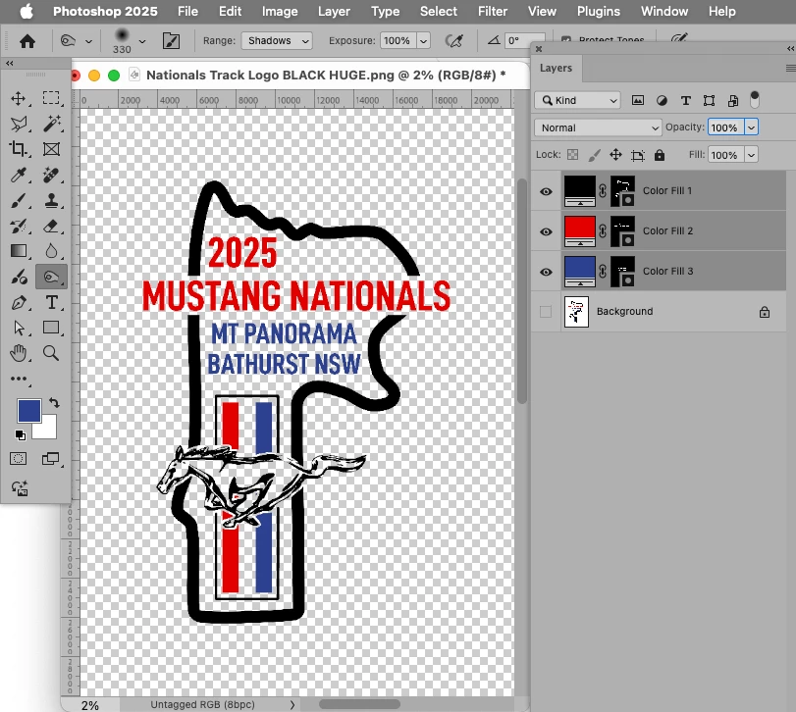Select the Crop tool
This screenshot has height=712, width=796.
click(19, 149)
